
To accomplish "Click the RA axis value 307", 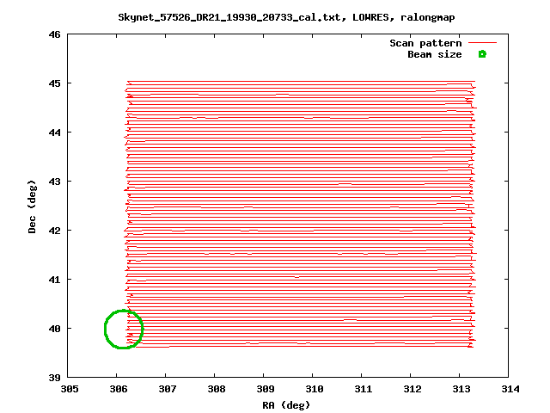I will point(168,389).
